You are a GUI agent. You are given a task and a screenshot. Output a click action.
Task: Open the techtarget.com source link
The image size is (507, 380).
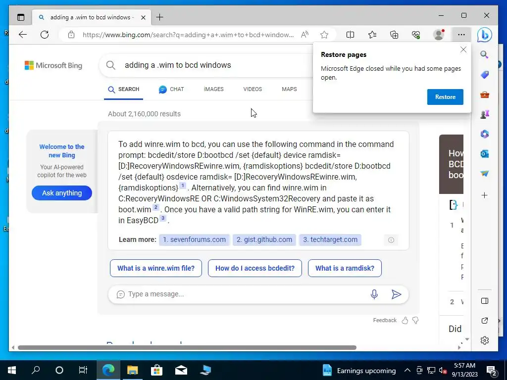coord(330,240)
